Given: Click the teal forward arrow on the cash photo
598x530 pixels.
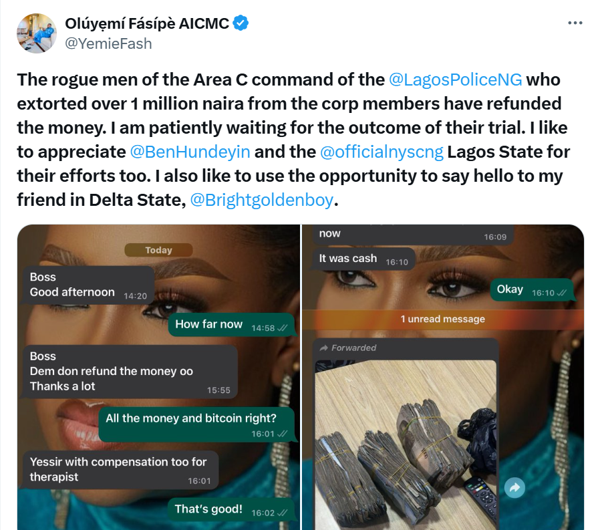Looking at the screenshot, I should 513,489.
